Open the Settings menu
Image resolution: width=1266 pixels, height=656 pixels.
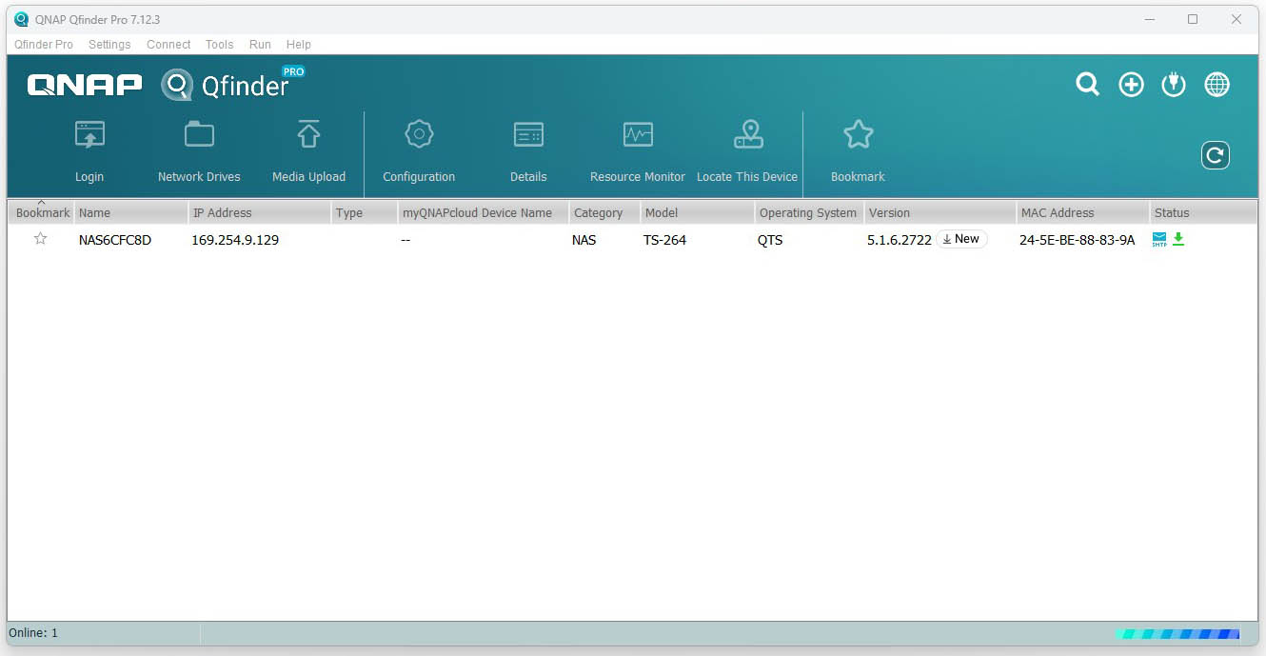pyautogui.click(x=109, y=45)
